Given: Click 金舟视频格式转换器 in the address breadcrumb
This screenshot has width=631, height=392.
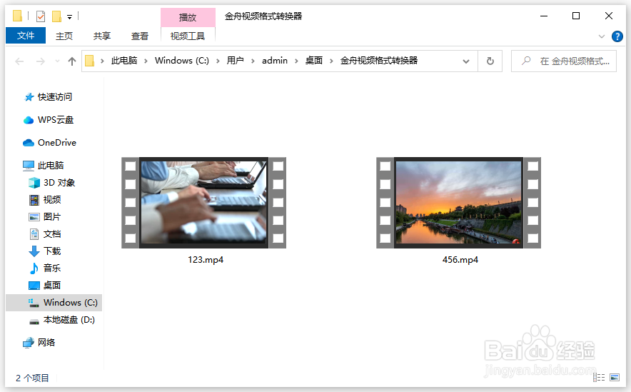Looking at the screenshot, I should [379, 61].
